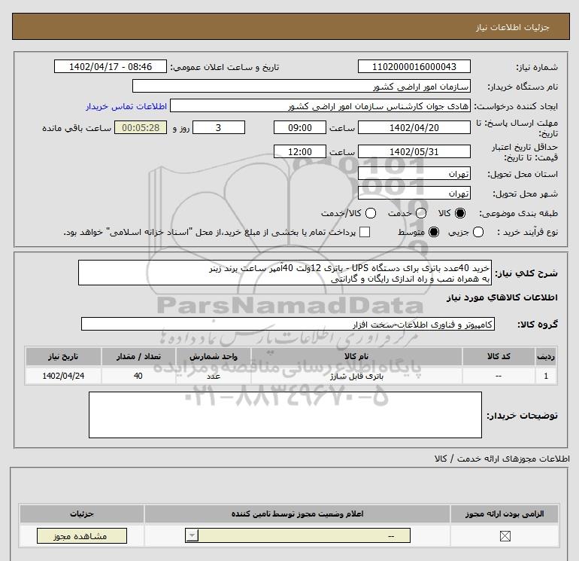Click the توضیحات خریدار text area
579x561 pixels.
pos(285,415)
